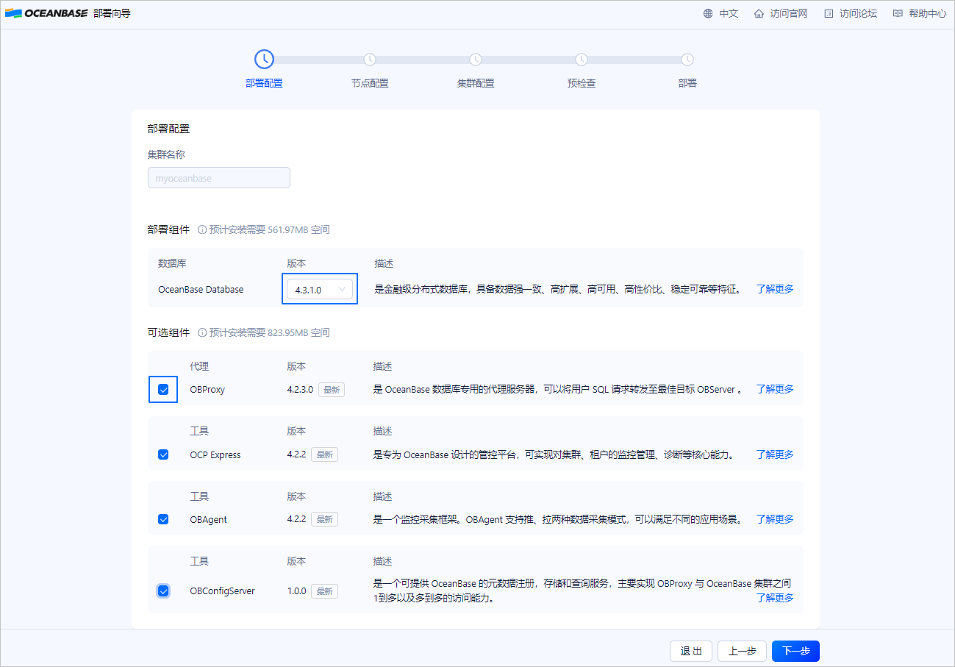Click the home icon for 访问官网
Viewport: 955px width, 667px height.
(x=759, y=13)
